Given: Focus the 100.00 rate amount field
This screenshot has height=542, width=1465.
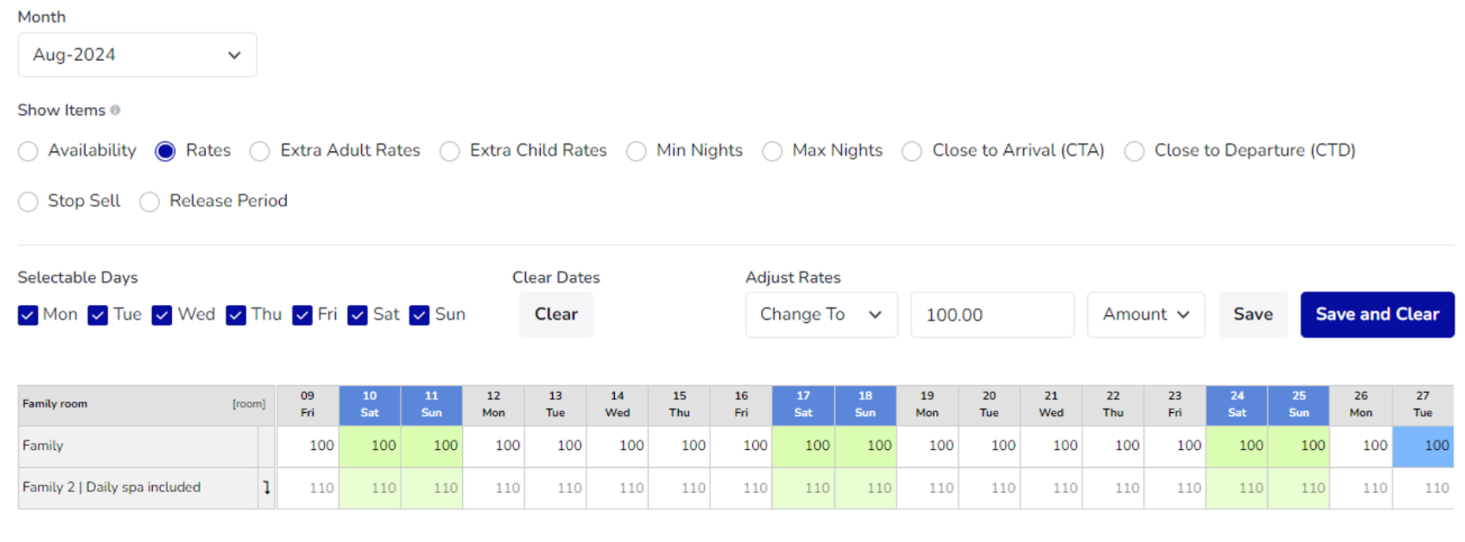Looking at the screenshot, I should click(993, 314).
